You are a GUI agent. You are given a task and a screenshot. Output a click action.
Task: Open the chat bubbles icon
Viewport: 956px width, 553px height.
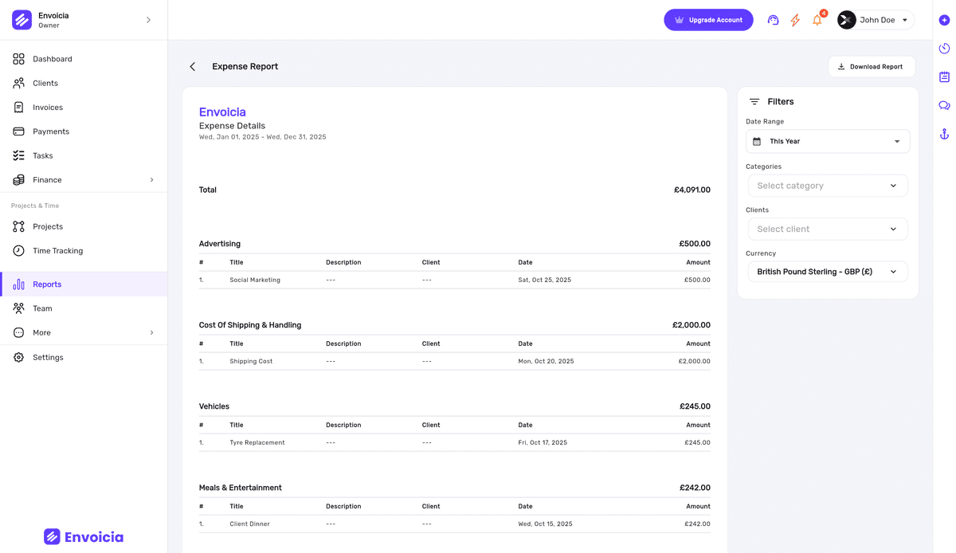pos(944,104)
